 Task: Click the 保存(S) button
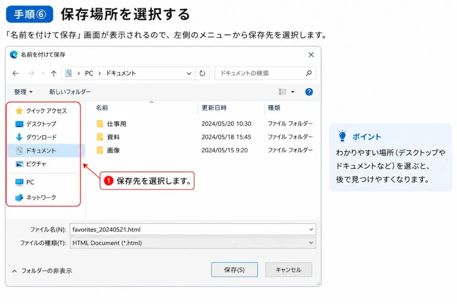[234, 270]
